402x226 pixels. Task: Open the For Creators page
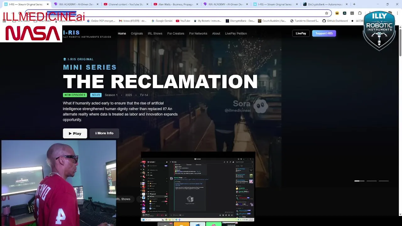[x=176, y=33]
